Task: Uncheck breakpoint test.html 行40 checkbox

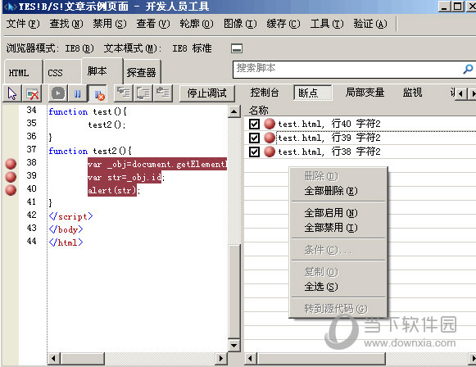Action: 254,124
